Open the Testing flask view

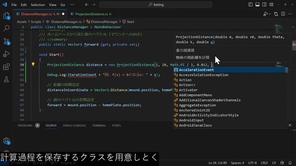point(6,79)
